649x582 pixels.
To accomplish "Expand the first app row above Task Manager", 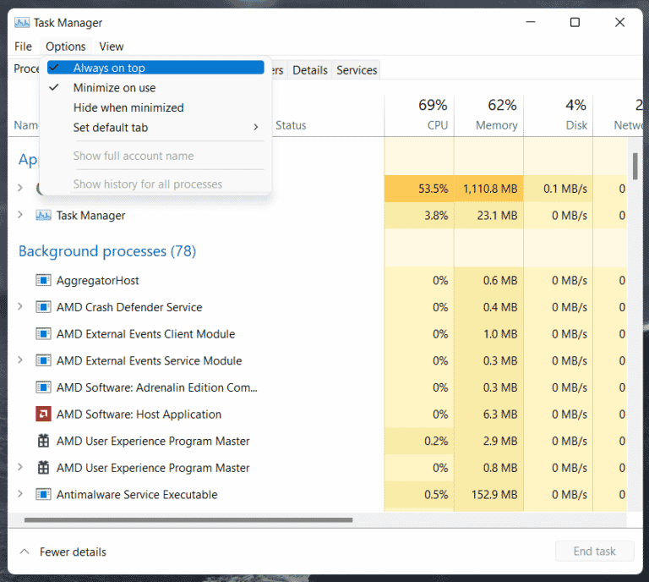I will click(20, 188).
